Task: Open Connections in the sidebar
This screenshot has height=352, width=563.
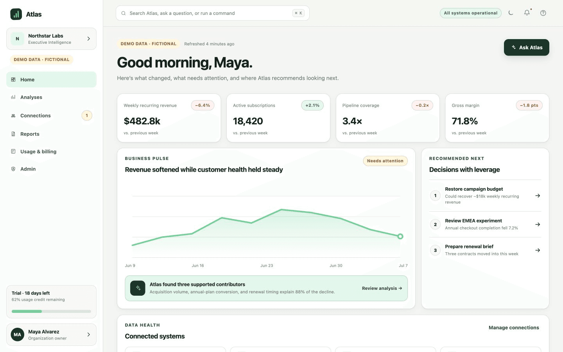Action: pyautogui.click(x=51, y=115)
